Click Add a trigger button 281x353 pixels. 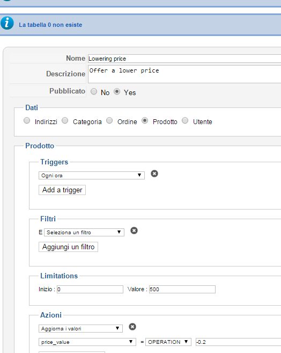(62, 190)
